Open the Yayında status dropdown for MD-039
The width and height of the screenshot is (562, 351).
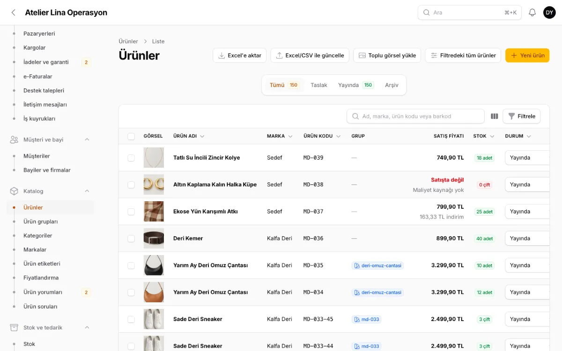(527, 158)
